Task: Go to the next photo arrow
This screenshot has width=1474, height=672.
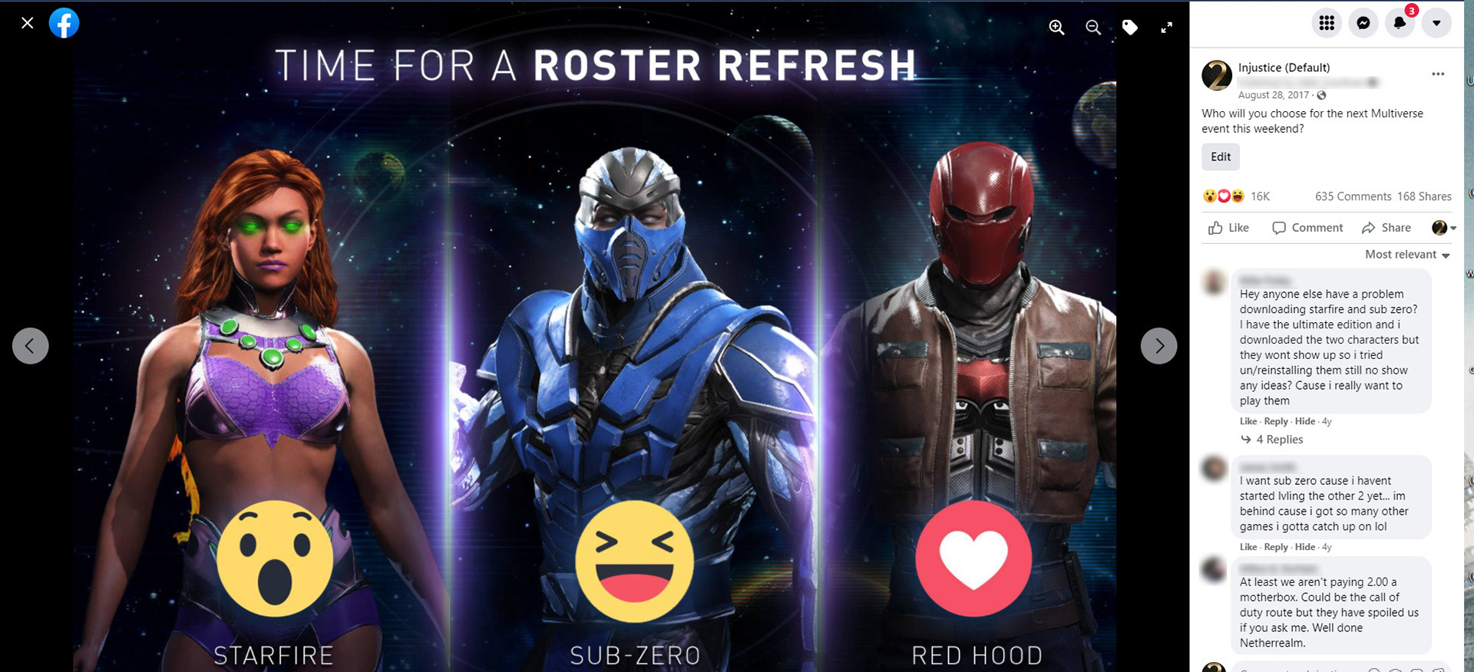Action: pos(1158,346)
